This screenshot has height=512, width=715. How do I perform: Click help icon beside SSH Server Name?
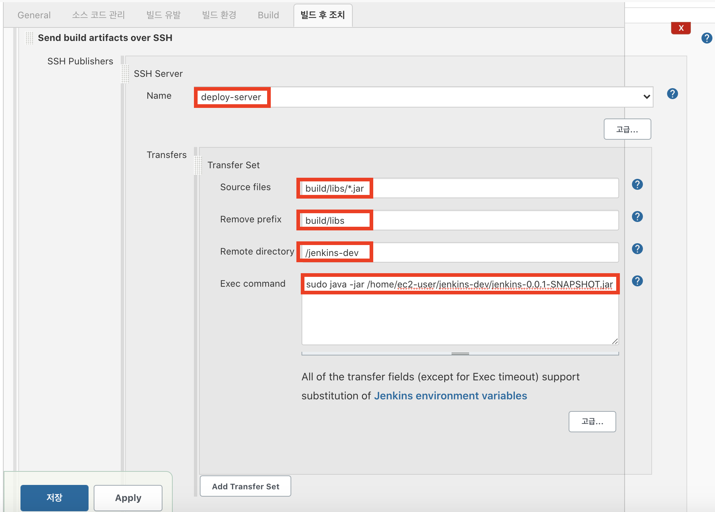point(672,94)
